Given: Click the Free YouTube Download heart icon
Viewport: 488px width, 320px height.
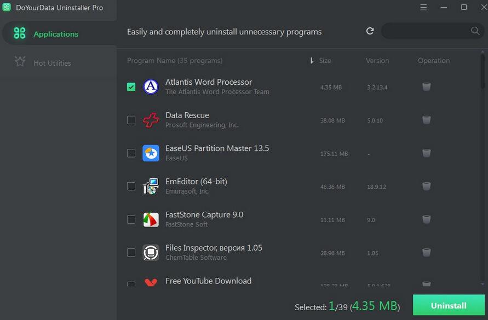Looking at the screenshot, I should coord(151,282).
